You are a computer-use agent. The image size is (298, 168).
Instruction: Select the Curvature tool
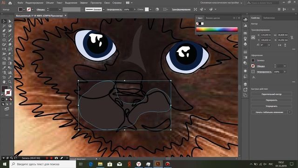(x=10, y=30)
